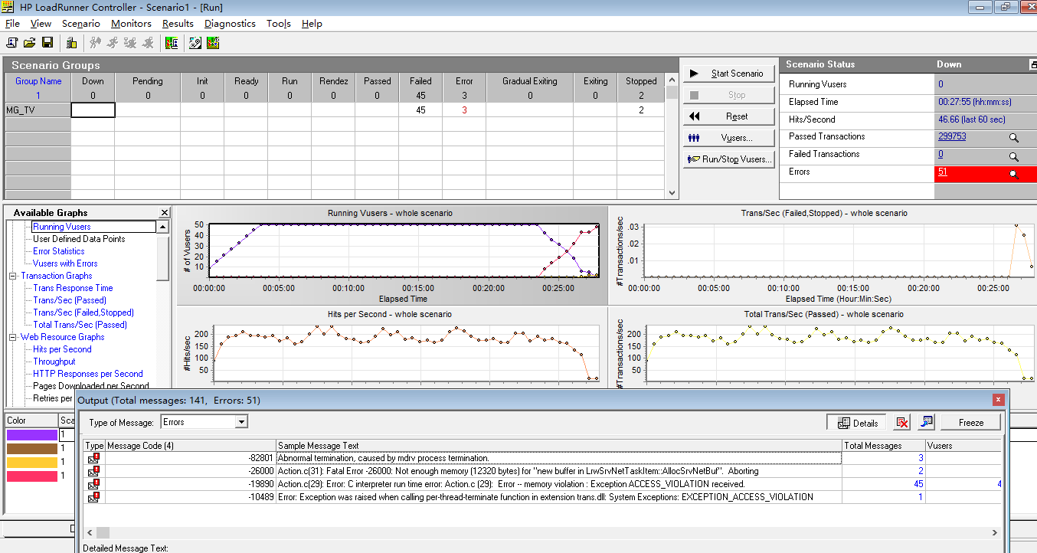This screenshot has height=553, width=1037.
Task: Click the Stop button
Action: coord(728,95)
